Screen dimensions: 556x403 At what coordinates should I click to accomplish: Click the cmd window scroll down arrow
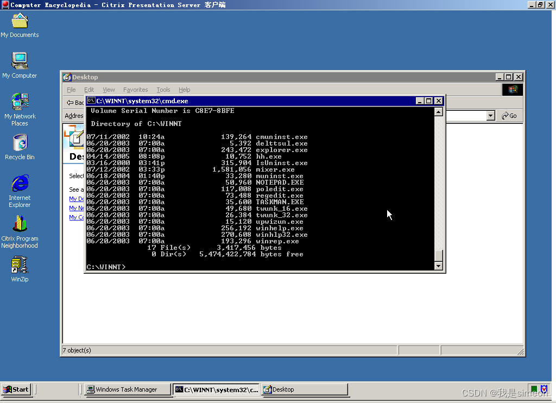[439, 266]
